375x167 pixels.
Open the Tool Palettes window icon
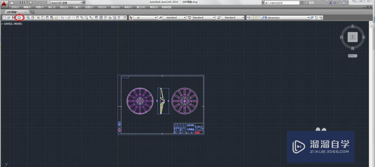point(105,18)
